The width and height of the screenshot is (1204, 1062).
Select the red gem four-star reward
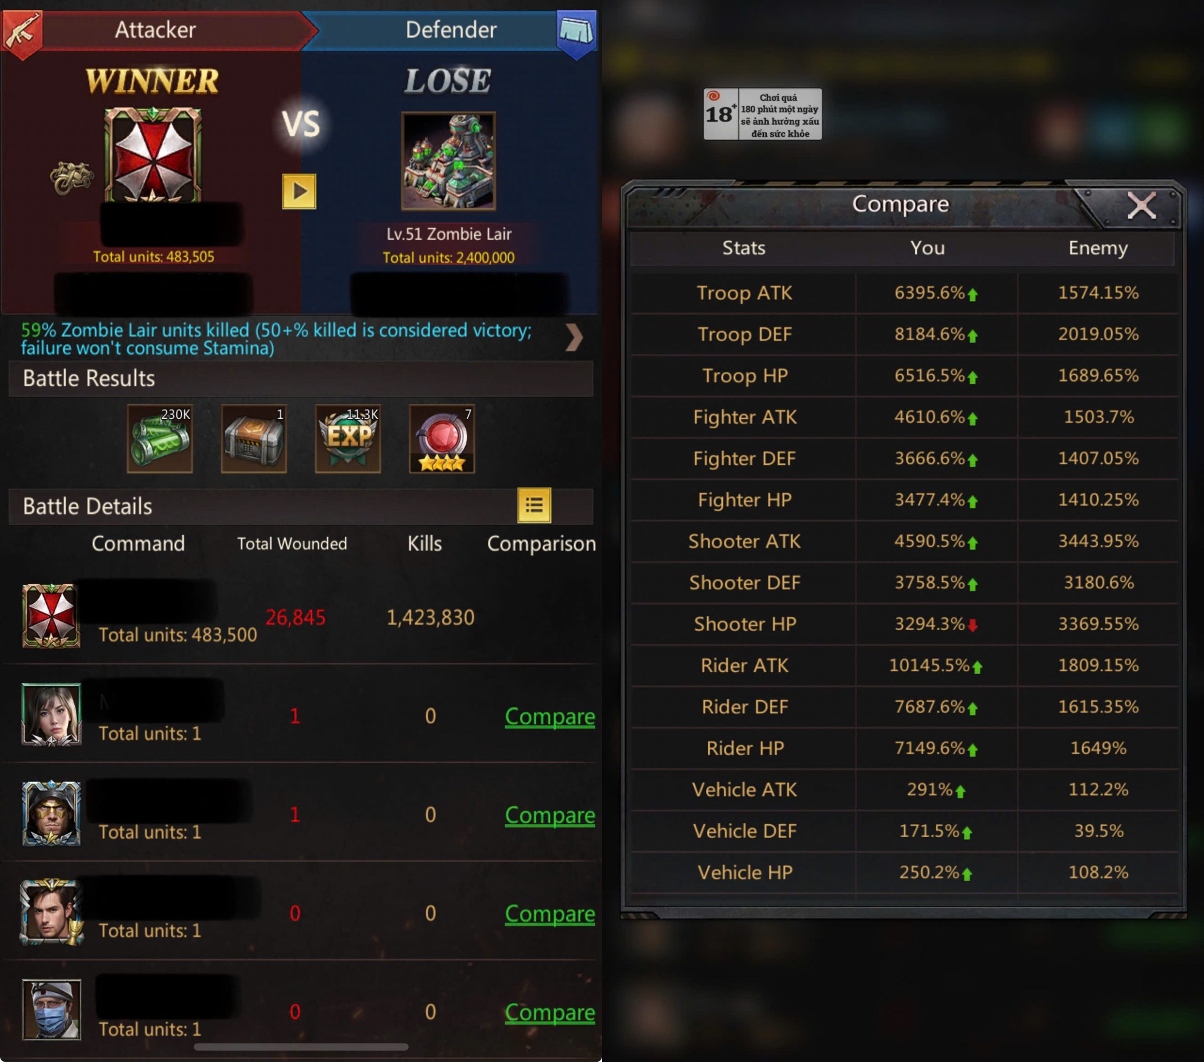pyautogui.click(x=442, y=439)
